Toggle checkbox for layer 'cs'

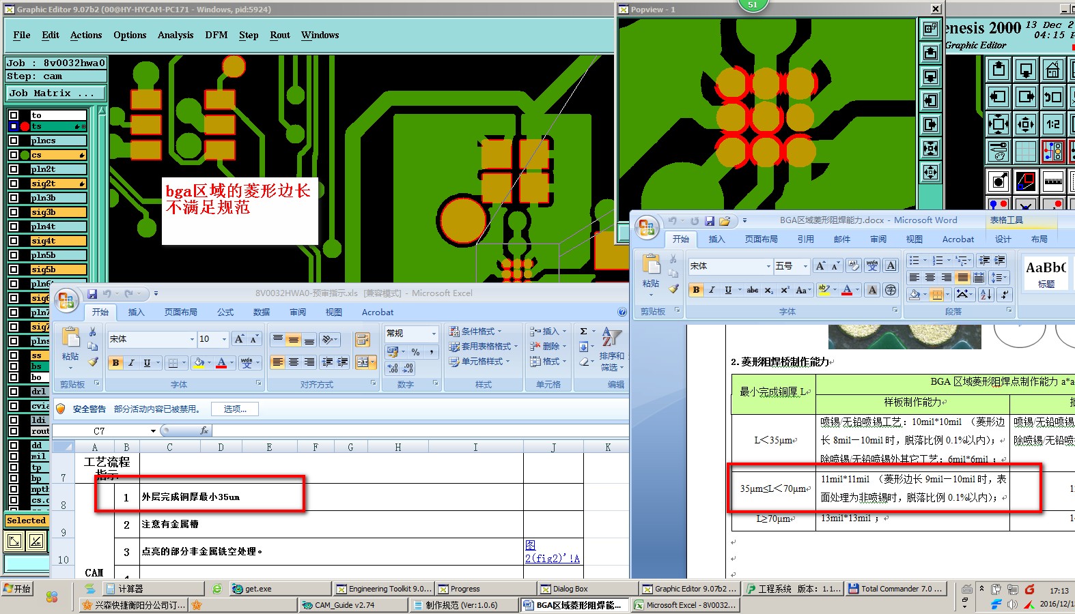click(x=14, y=155)
